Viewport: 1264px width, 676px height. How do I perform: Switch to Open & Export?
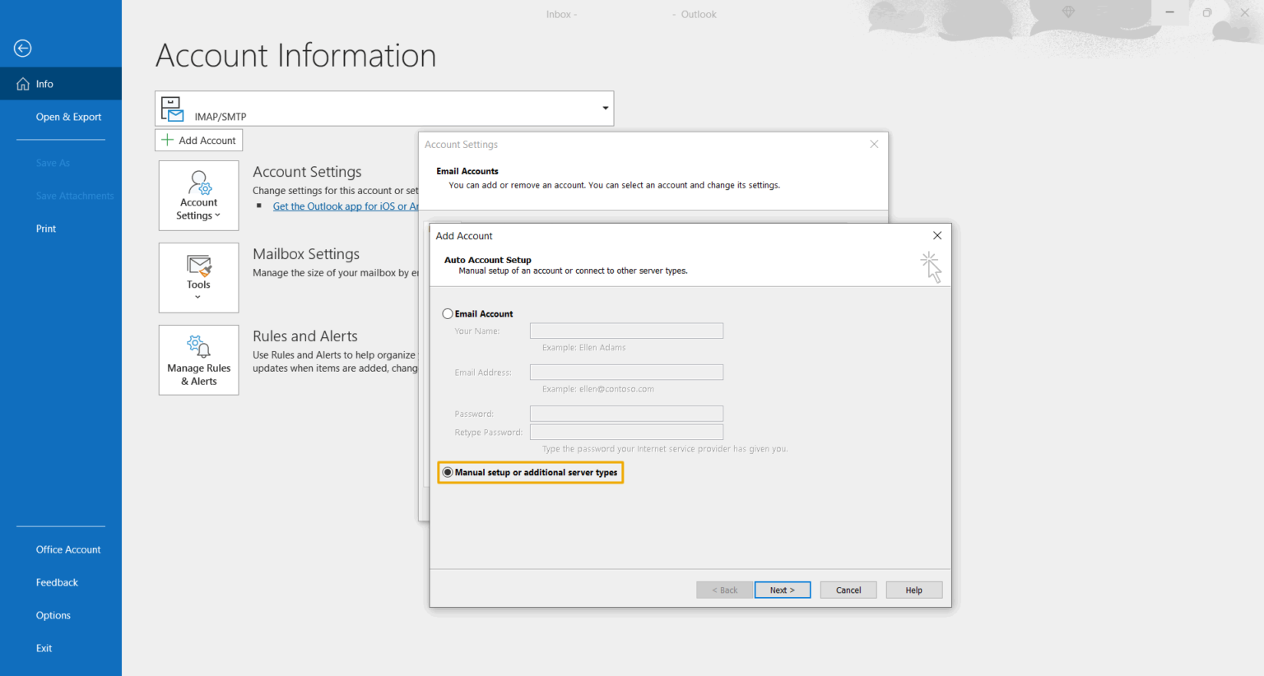(x=68, y=117)
